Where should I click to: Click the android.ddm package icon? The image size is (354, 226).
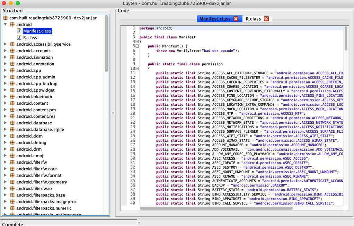pos(12,136)
